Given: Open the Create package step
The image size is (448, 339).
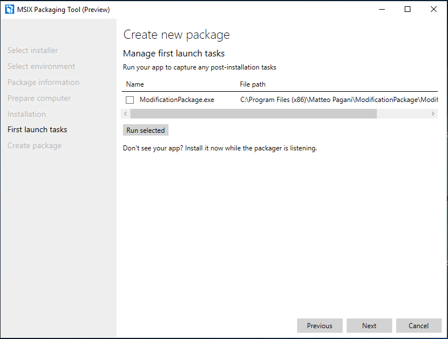Looking at the screenshot, I should point(35,146).
